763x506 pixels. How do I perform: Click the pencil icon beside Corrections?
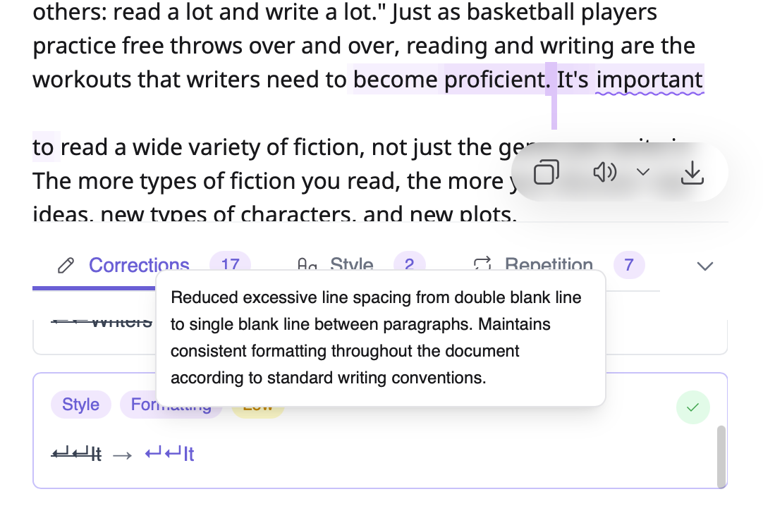coord(66,266)
